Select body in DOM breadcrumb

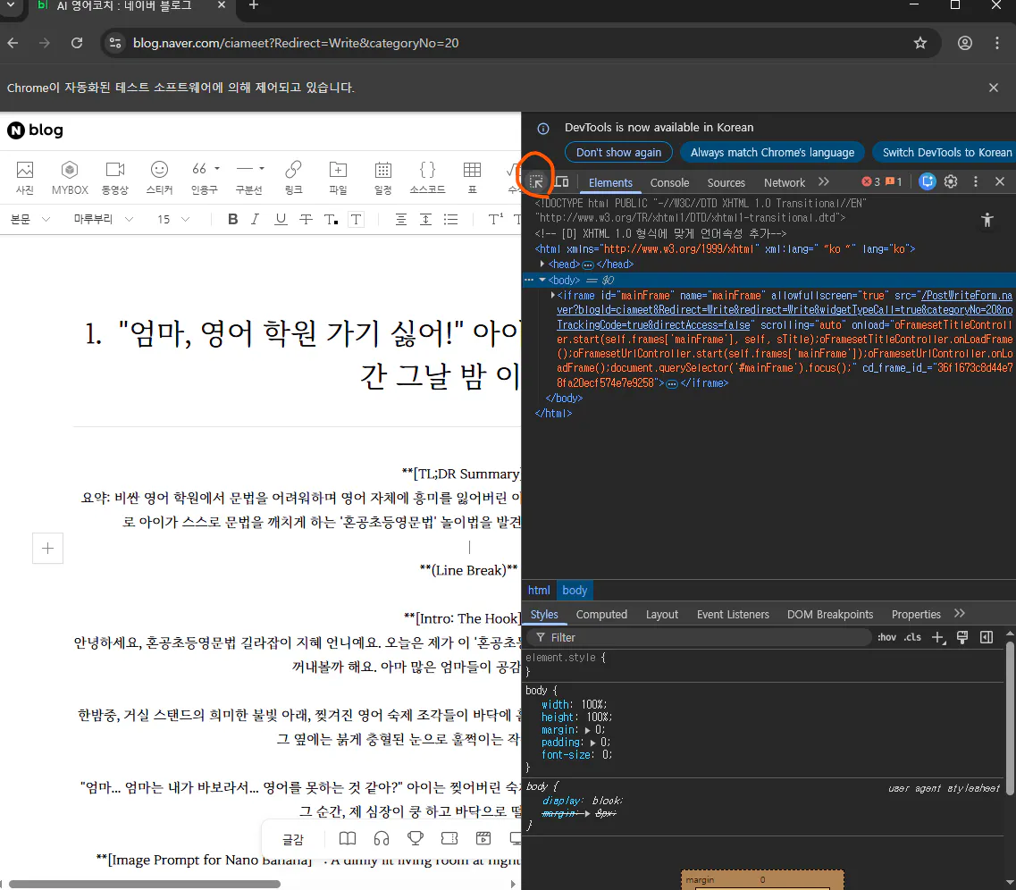click(x=574, y=590)
